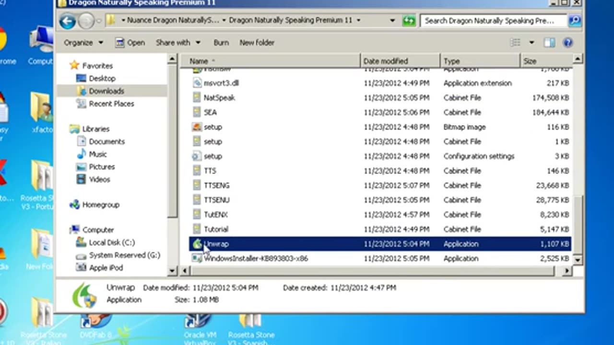614x345 pixels.
Task: Click the forward navigation arrow
Action: [x=86, y=21]
